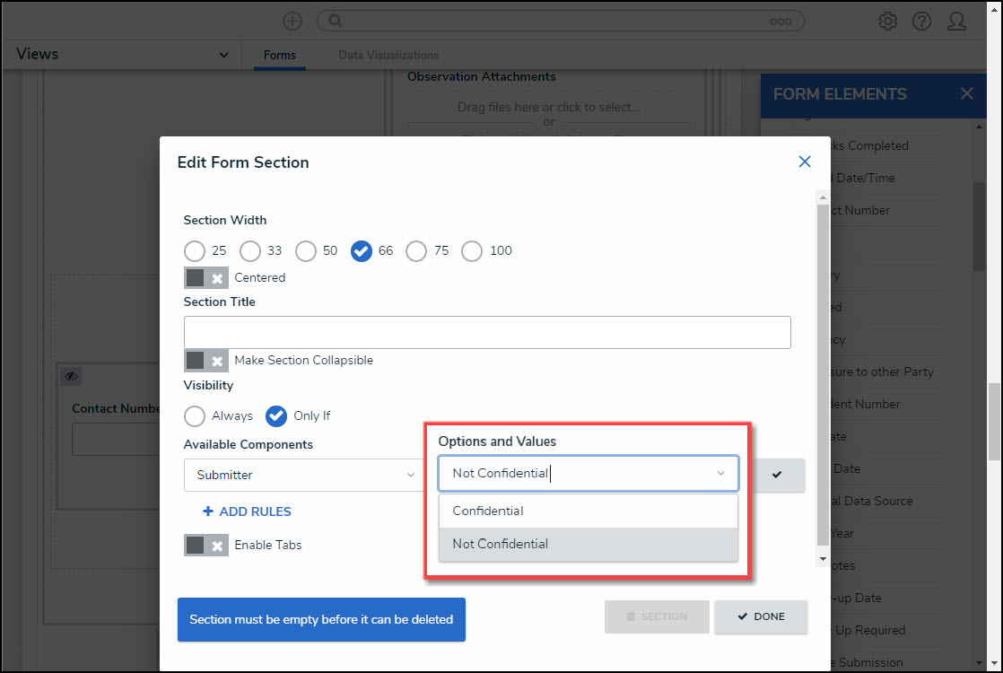
Task: Click drag files here upload area
Action: tap(549, 107)
